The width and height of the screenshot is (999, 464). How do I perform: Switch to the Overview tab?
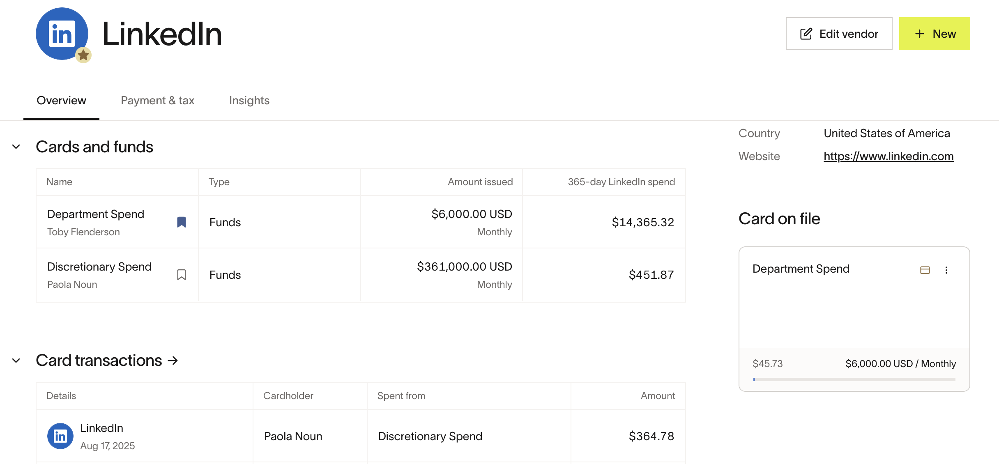61,101
